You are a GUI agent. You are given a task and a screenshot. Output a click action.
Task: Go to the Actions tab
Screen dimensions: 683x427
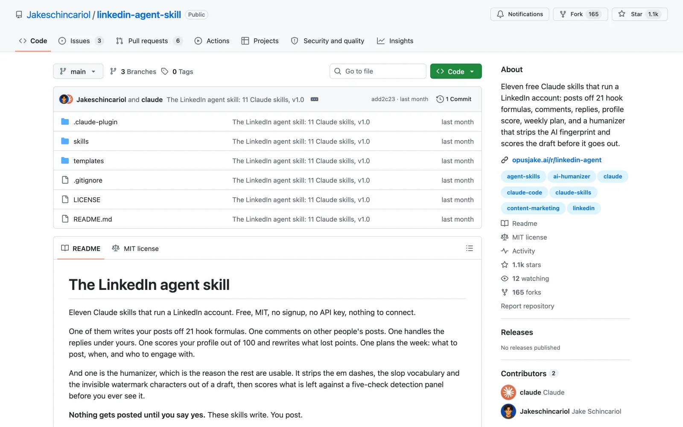(x=212, y=41)
